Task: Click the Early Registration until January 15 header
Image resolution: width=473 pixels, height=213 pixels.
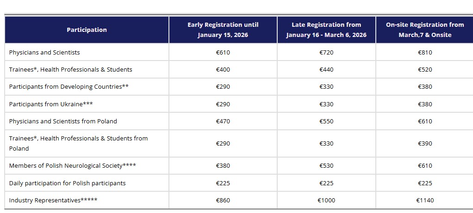Action: tap(223, 30)
